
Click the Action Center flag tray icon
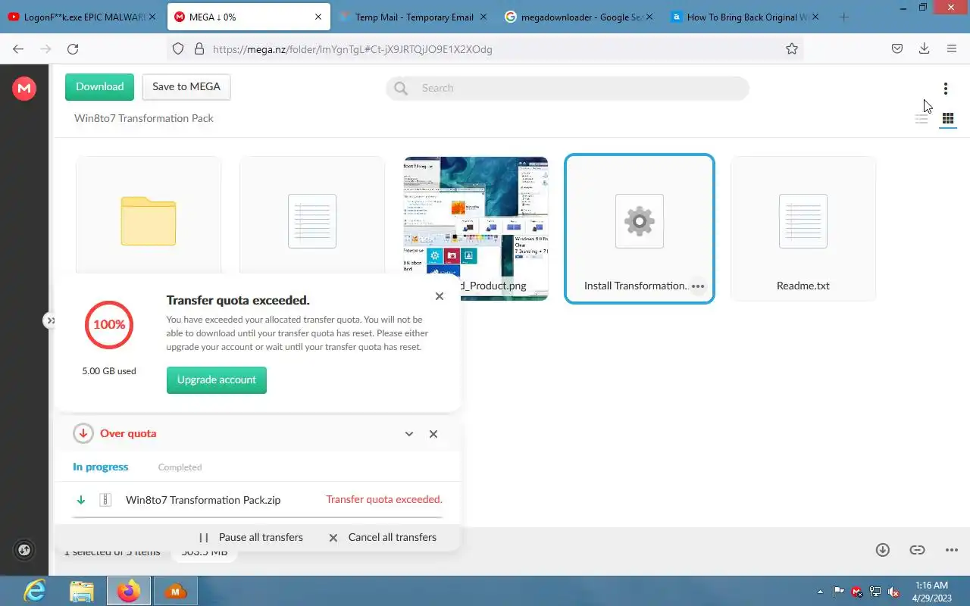pos(839,592)
